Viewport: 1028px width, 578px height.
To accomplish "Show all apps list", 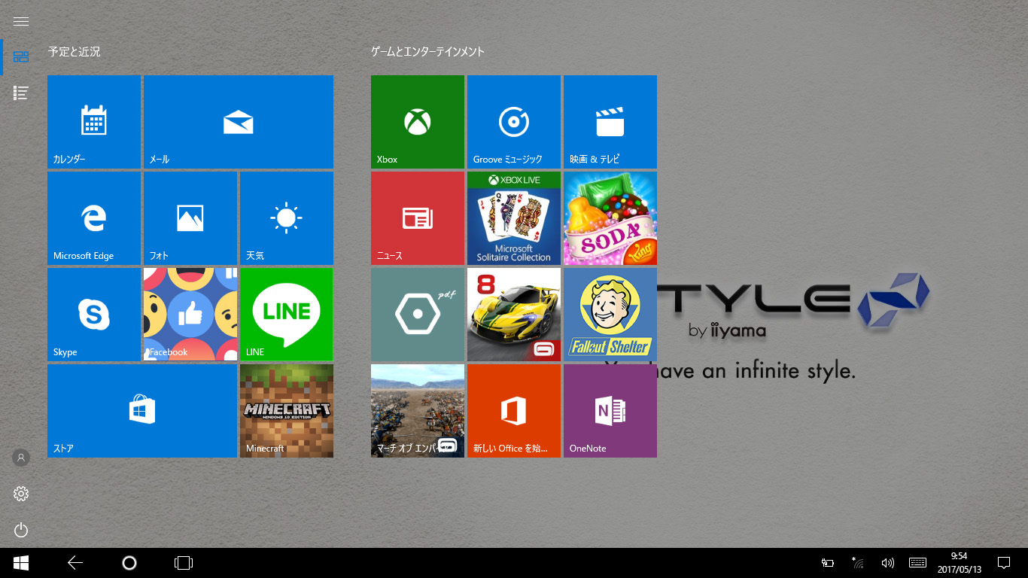I will click(x=21, y=93).
